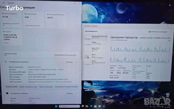Select DESKTOP-CCTJUTM device name value
174x109 pixels.
pos(34,67)
